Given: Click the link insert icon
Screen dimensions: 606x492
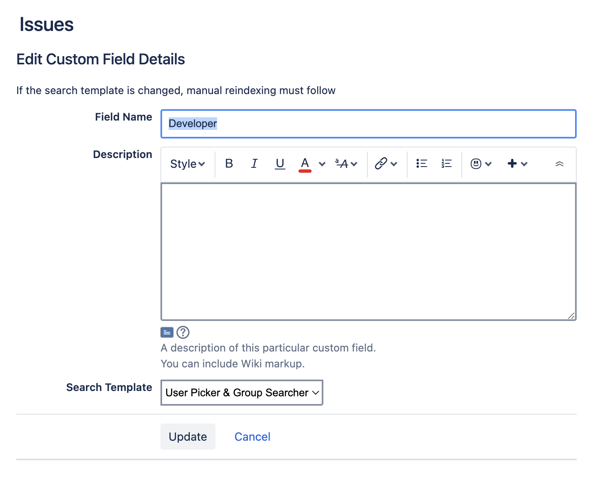Looking at the screenshot, I should 381,164.
